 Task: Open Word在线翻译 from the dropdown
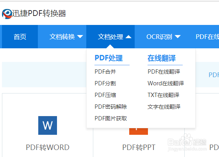coord(166,83)
